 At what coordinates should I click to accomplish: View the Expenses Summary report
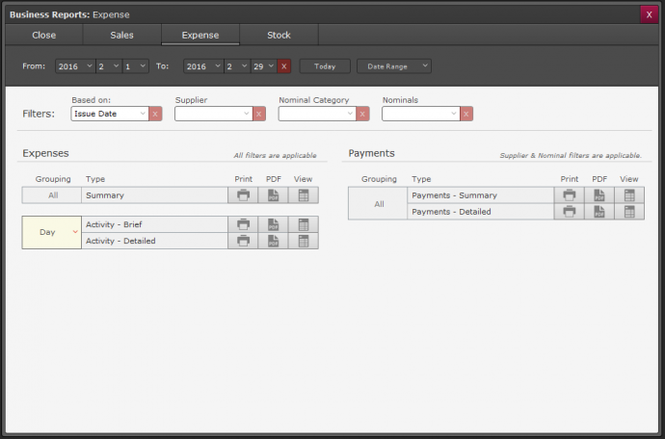pos(304,195)
